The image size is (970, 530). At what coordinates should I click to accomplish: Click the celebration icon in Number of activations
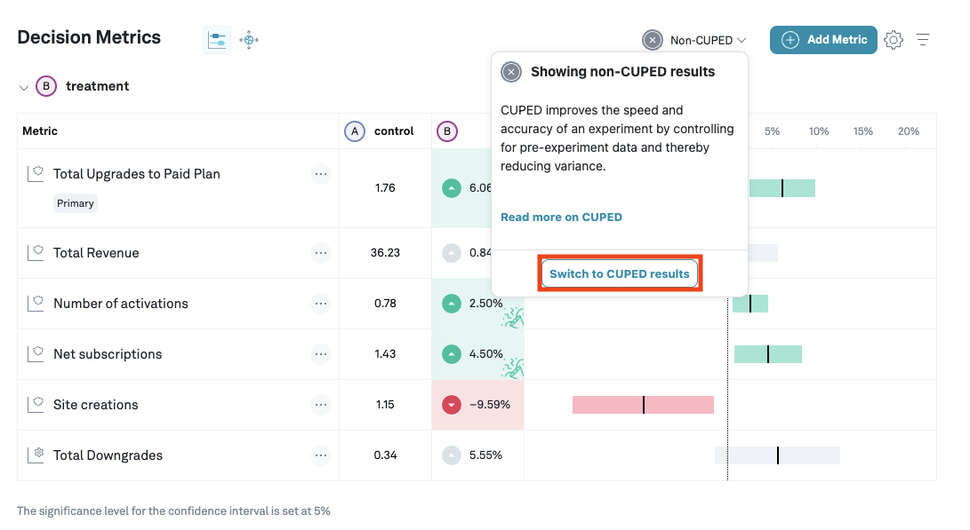tap(512, 317)
